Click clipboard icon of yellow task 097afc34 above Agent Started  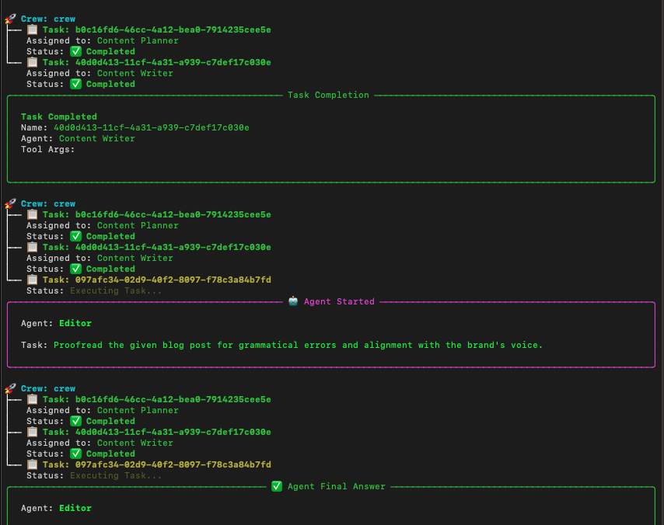[x=32, y=280]
